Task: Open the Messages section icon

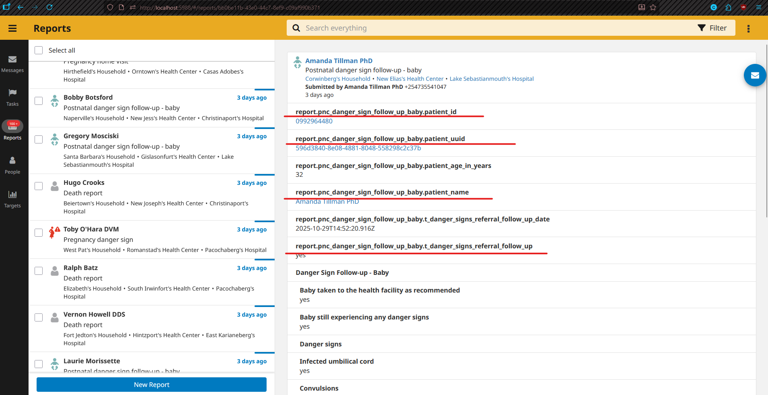Action: [x=12, y=59]
